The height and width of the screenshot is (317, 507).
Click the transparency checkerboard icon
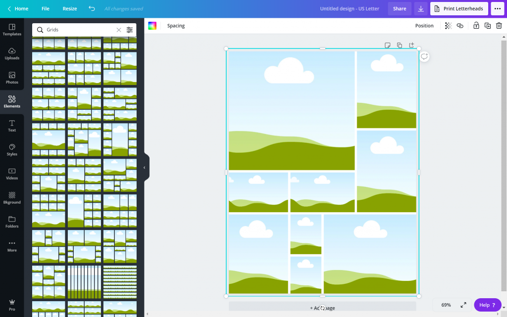[x=448, y=26]
